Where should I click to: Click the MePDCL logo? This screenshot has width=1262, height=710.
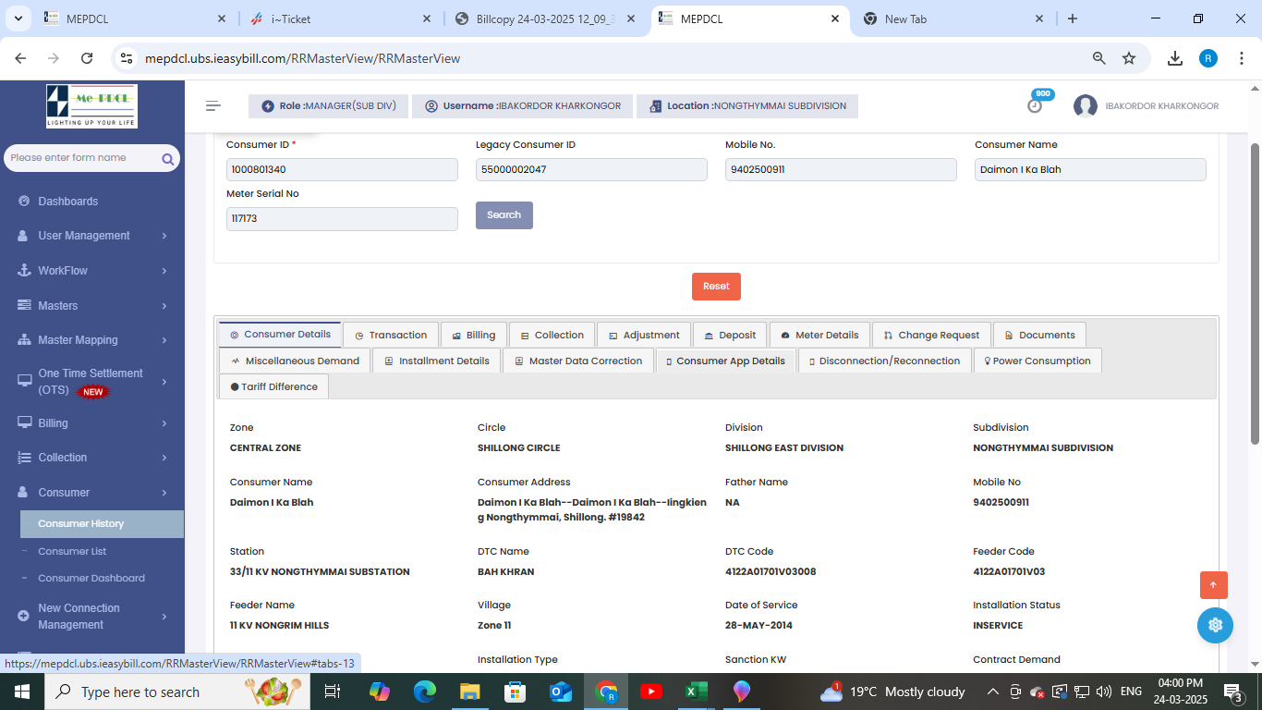click(91, 106)
